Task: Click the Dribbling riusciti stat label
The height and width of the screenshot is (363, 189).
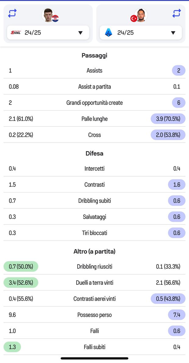Action: coord(94,266)
